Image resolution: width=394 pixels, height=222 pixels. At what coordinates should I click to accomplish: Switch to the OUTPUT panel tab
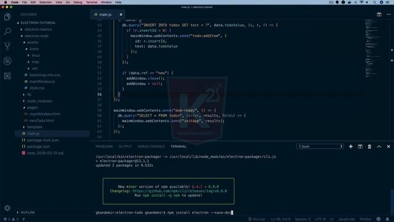tap(125, 147)
